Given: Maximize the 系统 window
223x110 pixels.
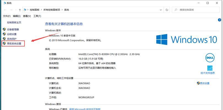Looking at the screenshot, I should tap(208, 3).
